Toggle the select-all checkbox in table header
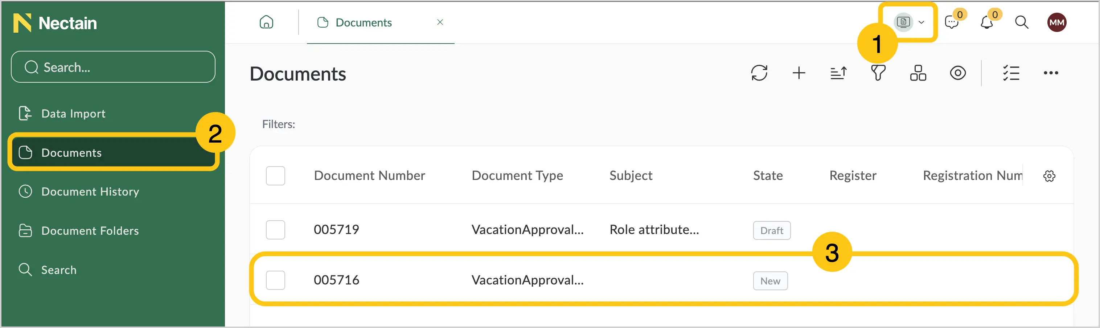The width and height of the screenshot is (1100, 328). (x=275, y=176)
